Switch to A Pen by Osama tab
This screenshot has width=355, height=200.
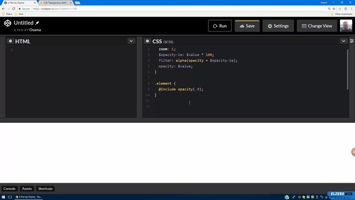coord(19,3)
